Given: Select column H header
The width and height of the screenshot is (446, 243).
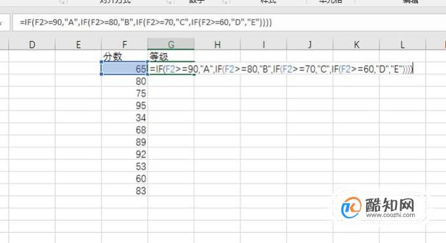Looking at the screenshot, I should [x=217, y=44].
